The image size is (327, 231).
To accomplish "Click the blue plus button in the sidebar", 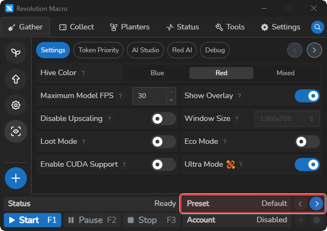I will pyautogui.click(x=16, y=178).
